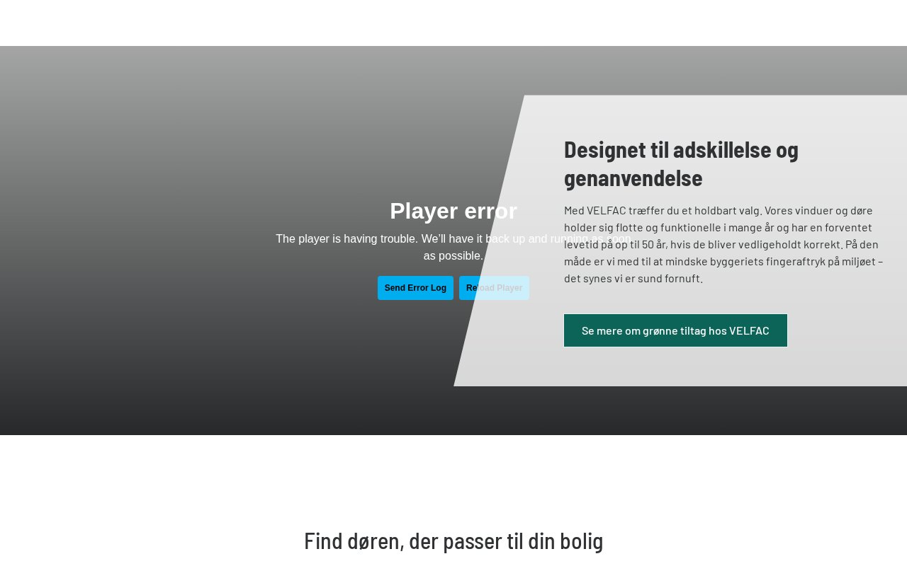Click 'Find døren, der passer til din bolig'
This screenshot has height=566, width=907.
(453, 541)
